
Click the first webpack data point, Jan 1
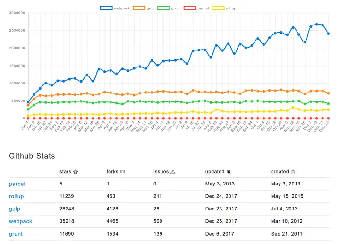28,102
